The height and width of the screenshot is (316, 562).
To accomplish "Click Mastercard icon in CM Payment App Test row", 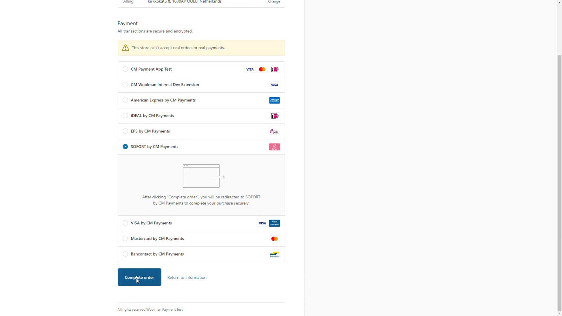I will point(262,70).
